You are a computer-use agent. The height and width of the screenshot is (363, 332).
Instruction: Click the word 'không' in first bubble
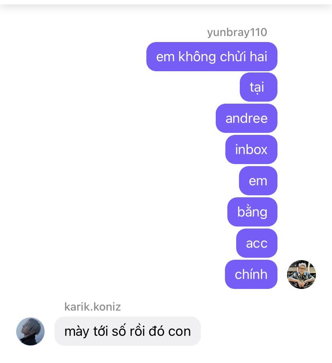pyautogui.click(x=197, y=57)
